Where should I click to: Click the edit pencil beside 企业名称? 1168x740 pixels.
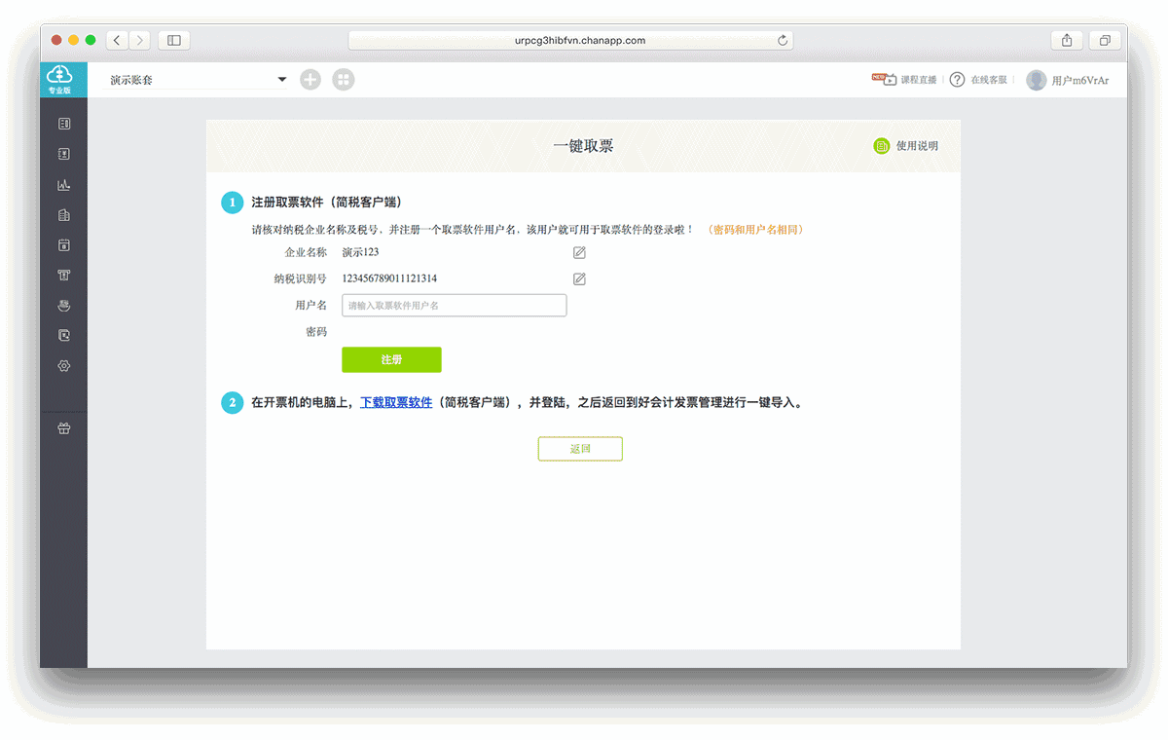pyautogui.click(x=579, y=253)
